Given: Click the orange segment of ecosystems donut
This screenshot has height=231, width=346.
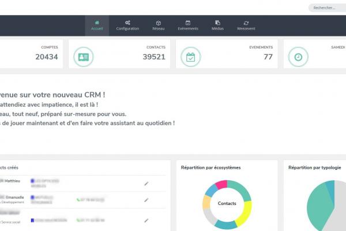Looking at the screenshot, I should click(207, 202).
